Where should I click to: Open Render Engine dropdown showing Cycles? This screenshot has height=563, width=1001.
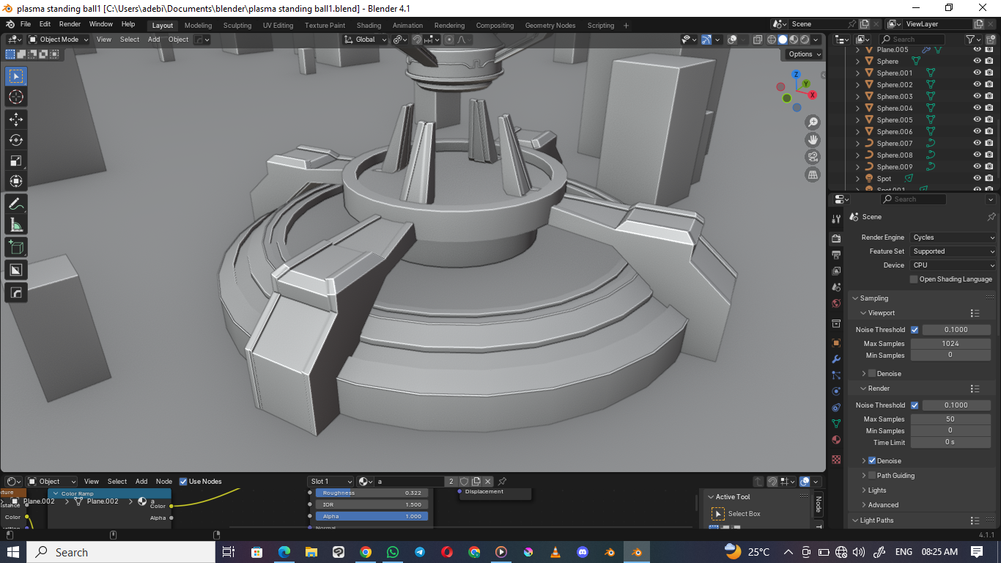953,238
